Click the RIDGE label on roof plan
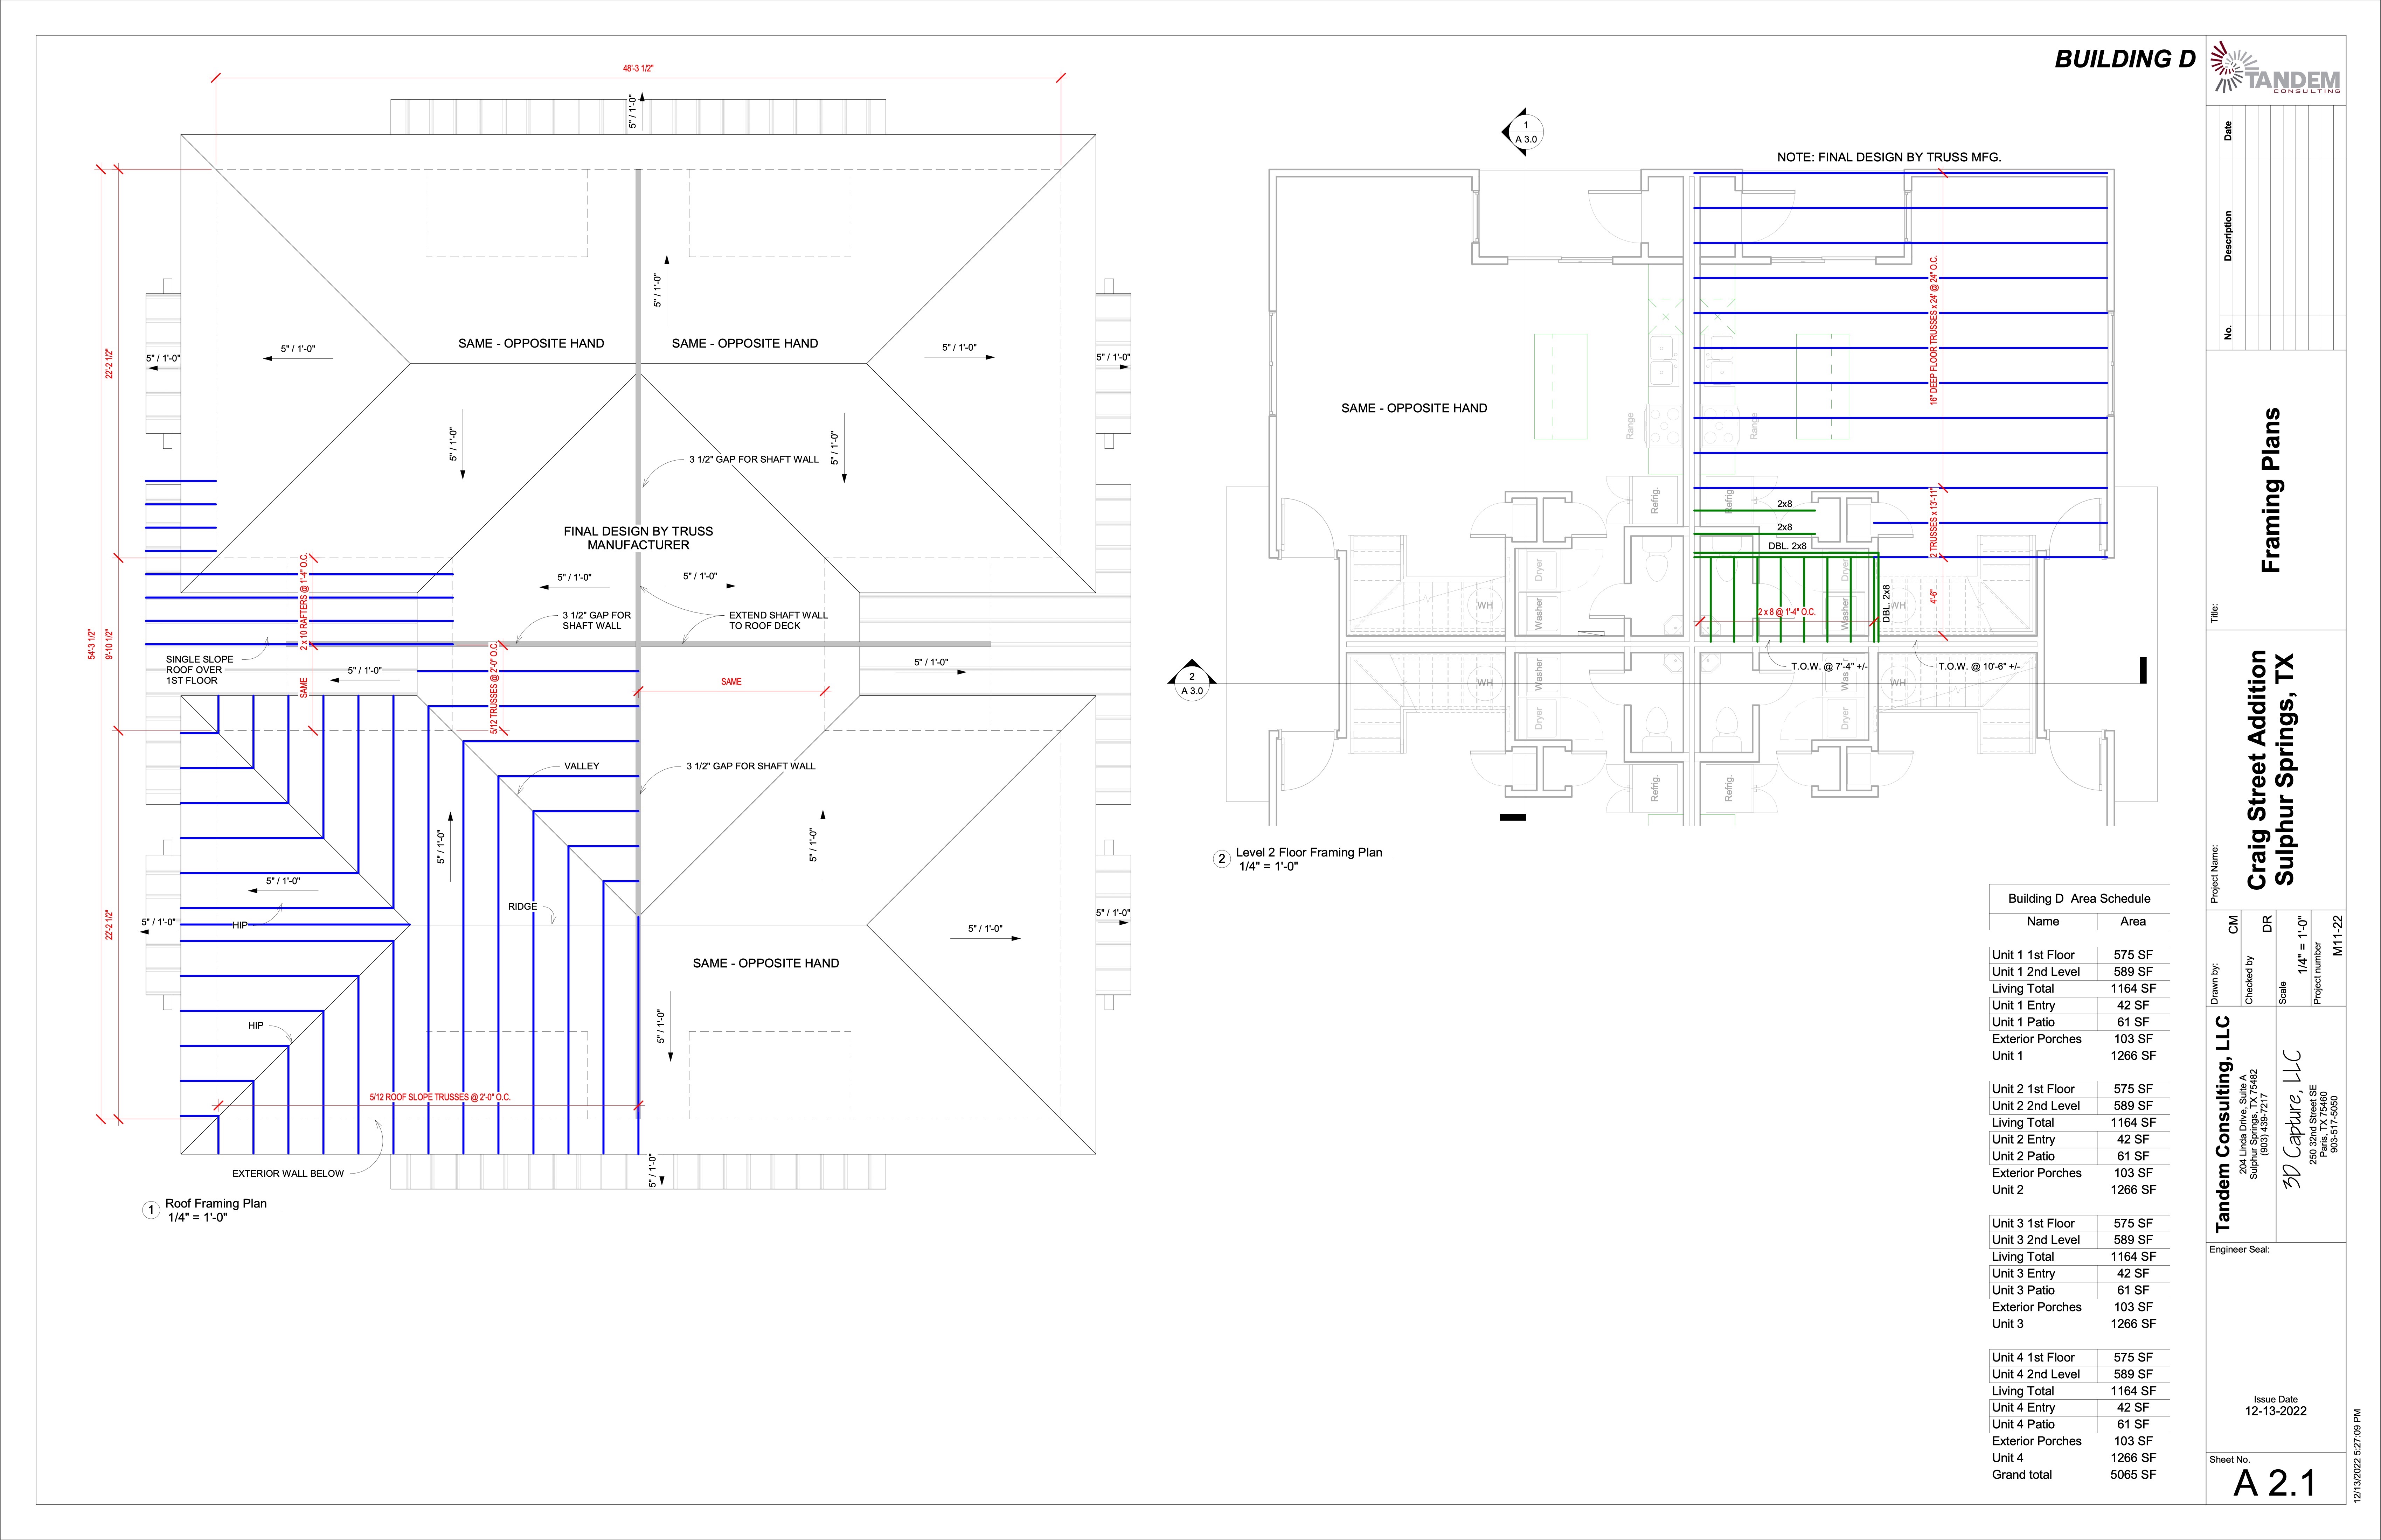The width and height of the screenshot is (2381, 1540). [521, 906]
